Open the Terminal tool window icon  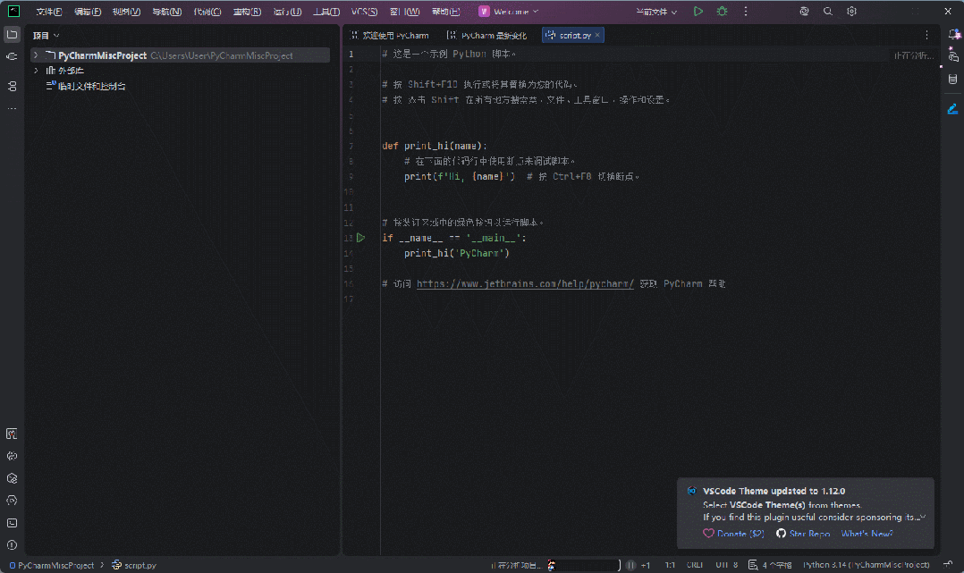coord(12,523)
